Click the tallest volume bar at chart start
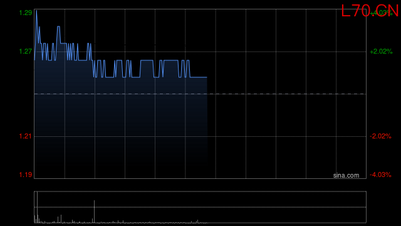401x226 pixels. [38, 207]
